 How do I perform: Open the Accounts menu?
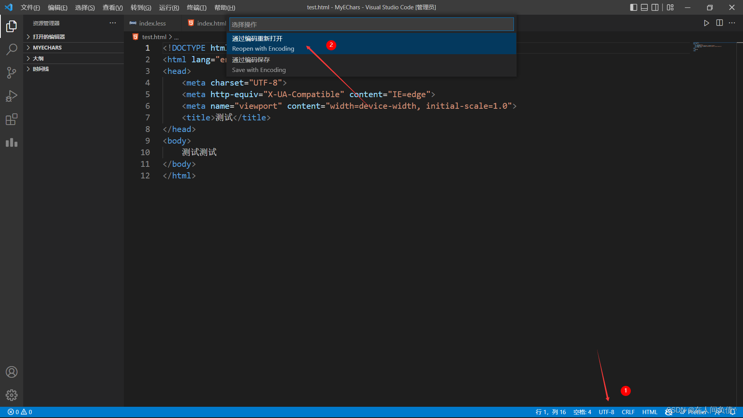pos(12,372)
